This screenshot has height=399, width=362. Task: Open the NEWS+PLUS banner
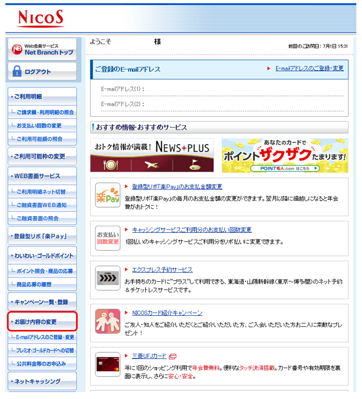(x=152, y=155)
